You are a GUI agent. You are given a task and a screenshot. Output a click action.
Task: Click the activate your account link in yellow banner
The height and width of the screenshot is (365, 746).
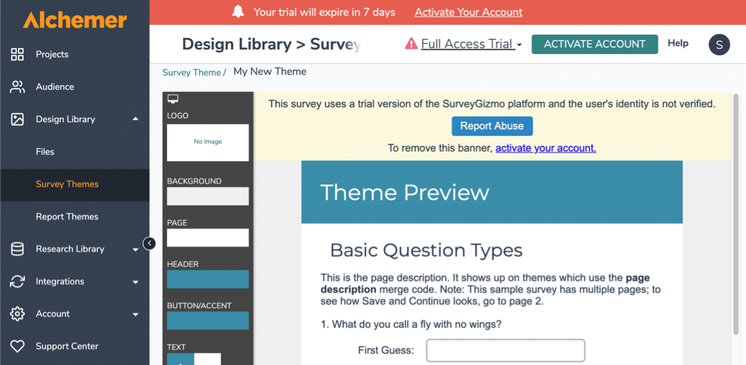pos(545,148)
